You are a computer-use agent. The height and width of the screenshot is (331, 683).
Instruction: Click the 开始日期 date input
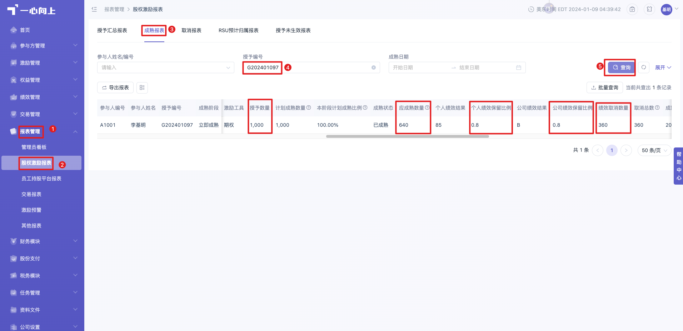pos(420,67)
